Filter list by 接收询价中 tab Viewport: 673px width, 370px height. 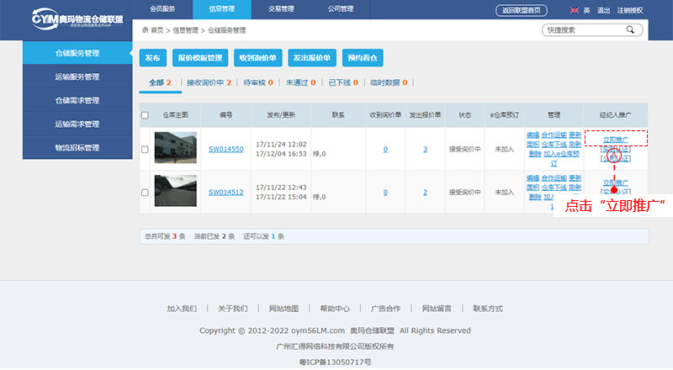point(205,82)
